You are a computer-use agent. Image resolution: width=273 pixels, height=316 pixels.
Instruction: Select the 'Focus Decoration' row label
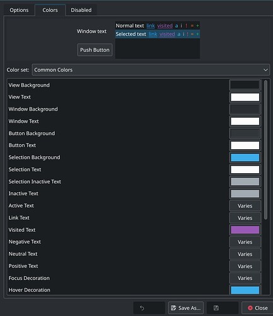(x=29, y=278)
